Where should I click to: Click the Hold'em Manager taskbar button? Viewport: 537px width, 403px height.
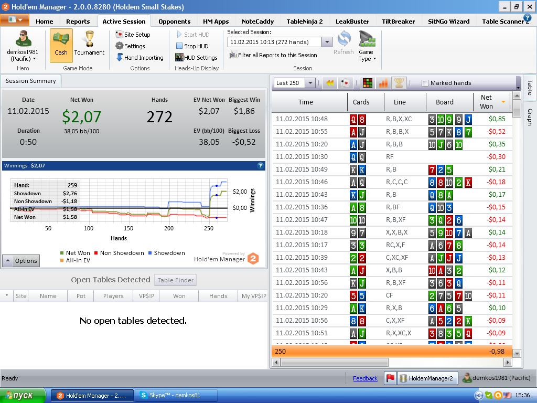92,396
